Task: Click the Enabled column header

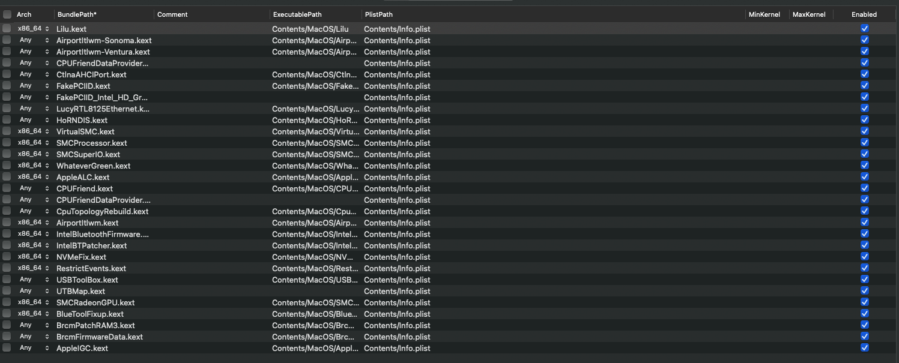Action: tap(864, 14)
